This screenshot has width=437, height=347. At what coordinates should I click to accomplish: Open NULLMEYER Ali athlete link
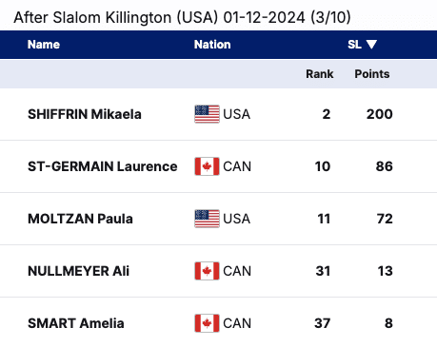(78, 271)
